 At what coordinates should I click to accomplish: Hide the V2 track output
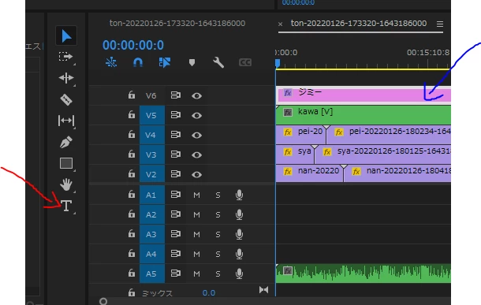[196, 174]
